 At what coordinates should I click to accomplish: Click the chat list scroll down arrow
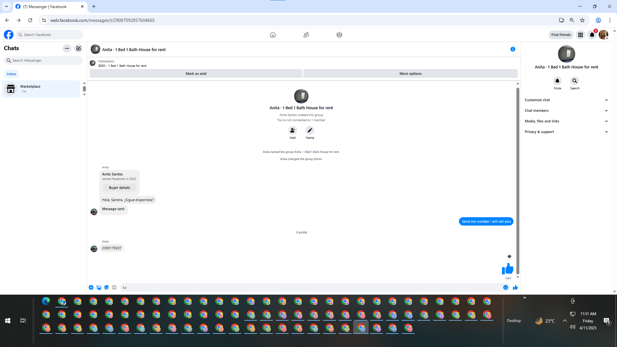pos(84,95)
